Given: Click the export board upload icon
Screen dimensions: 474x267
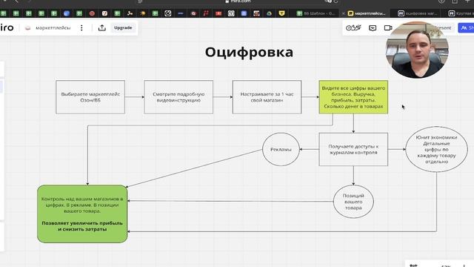Looking at the screenshot, I should (x=102, y=28).
